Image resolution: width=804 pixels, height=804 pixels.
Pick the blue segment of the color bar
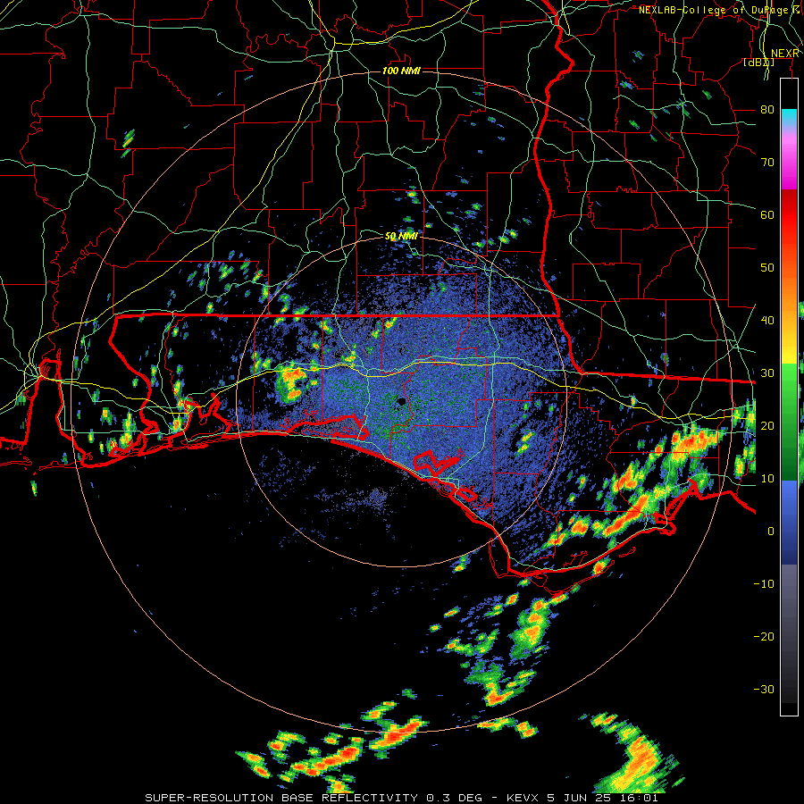[789, 523]
